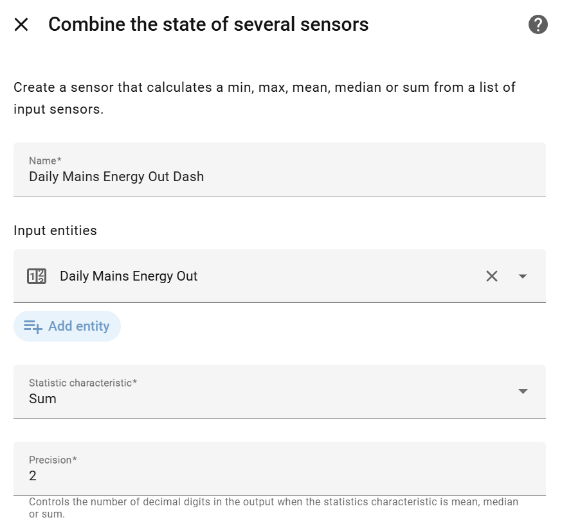Viewport: 562px width, 531px height.
Task: Open the help question mark icon
Action: pos(538,25)
